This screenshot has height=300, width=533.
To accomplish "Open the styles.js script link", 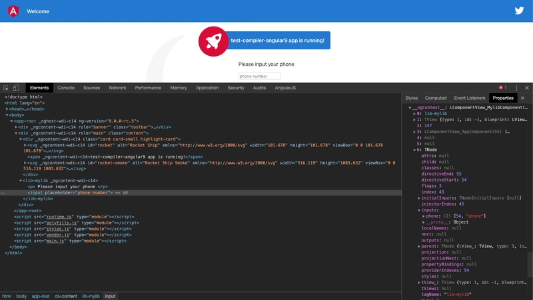I will click(58, 229).
